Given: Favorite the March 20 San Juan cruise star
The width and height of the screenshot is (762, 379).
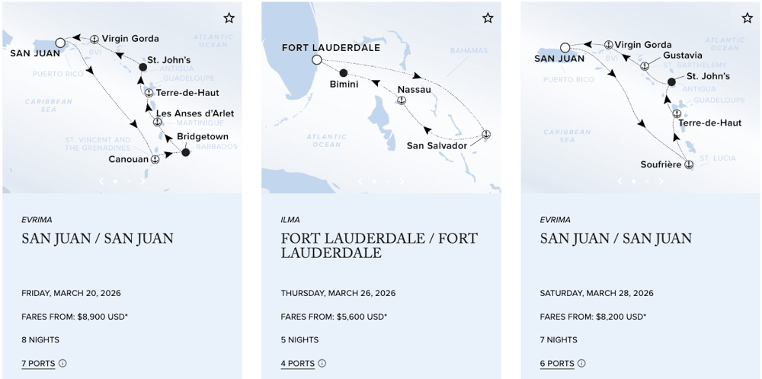Looking at the screenshot, I should coord(229,18).
